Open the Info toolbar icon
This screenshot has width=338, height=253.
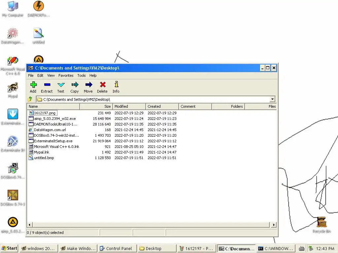[117, 84]
